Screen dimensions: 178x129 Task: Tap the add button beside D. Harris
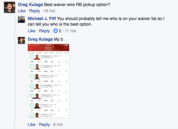click(31, 106)
